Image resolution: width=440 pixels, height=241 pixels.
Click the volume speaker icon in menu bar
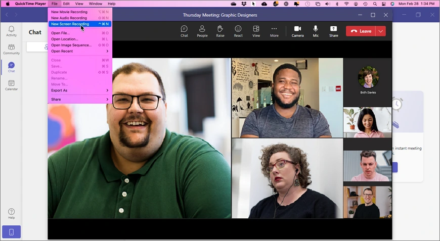point(328,4)
